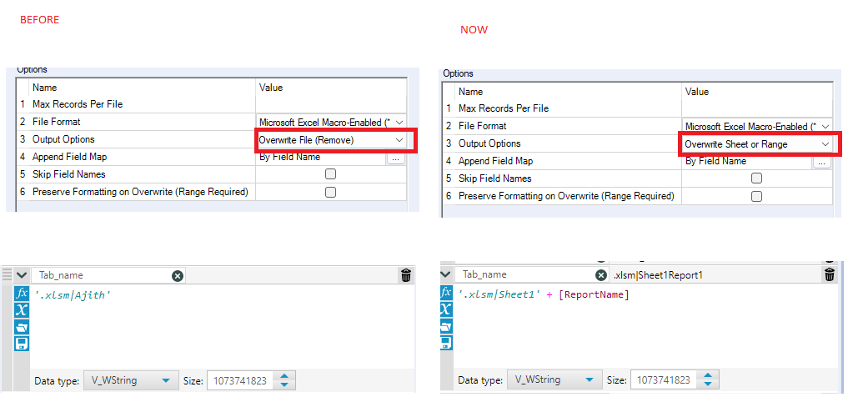Increase the Size value in the NOW panel
The height and width of the screenshot is (412, 868).
pyautogui.click(x=709, y=375)
